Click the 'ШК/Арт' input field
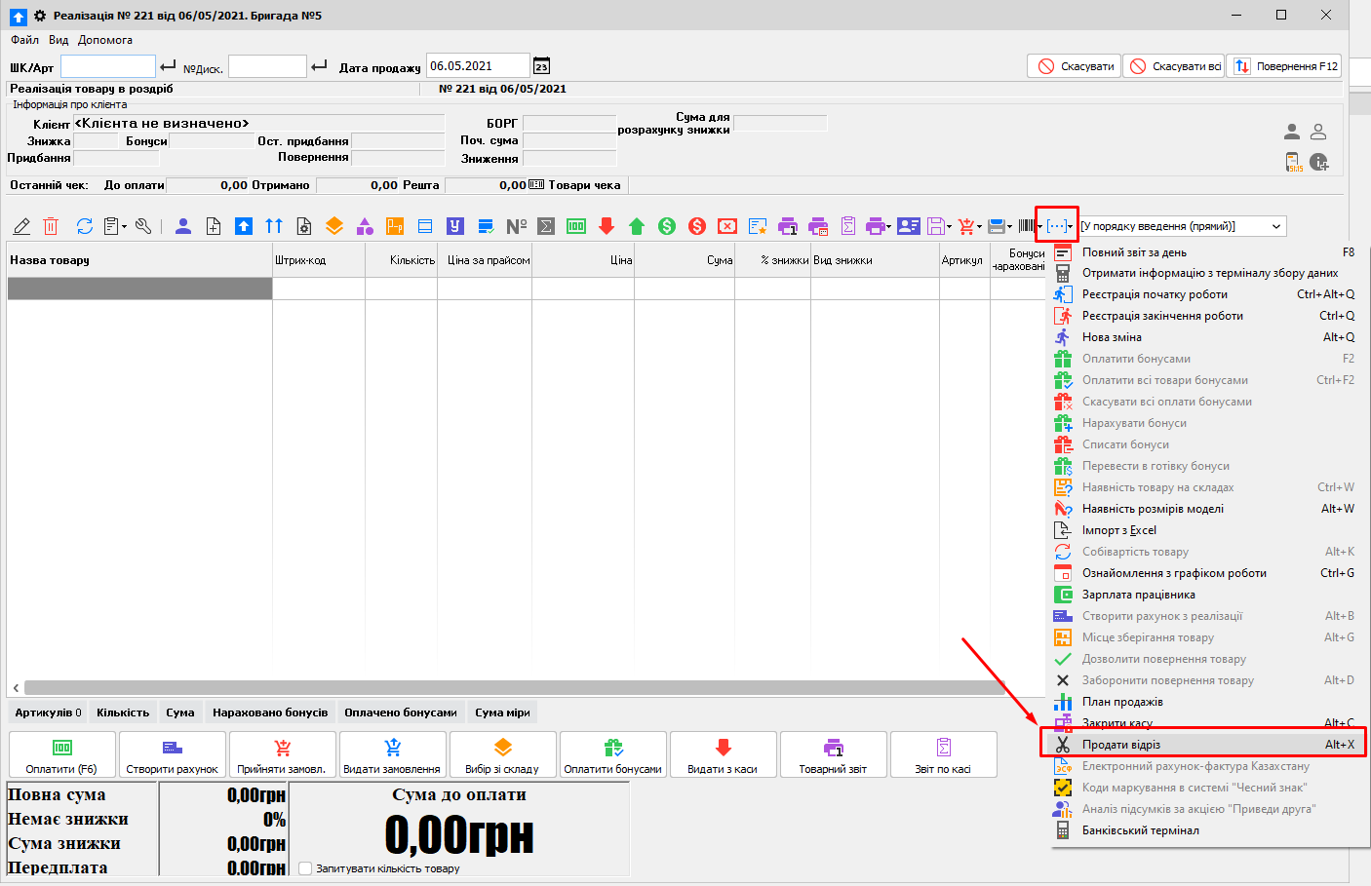1371x886 pixels. [x=108, y=67]
